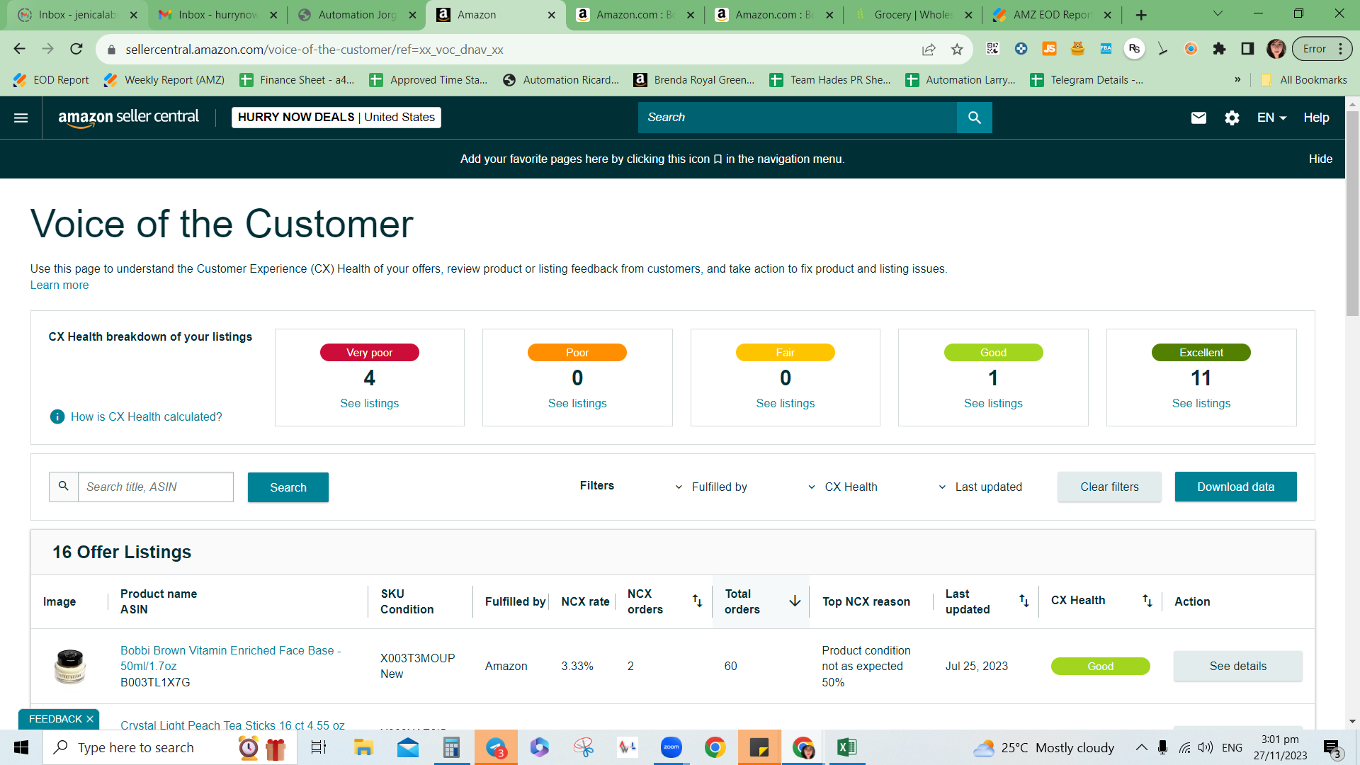Open File Explorer from the taskbar
This screenshot has height=765, width=1360.
click(x=363, y=747)
